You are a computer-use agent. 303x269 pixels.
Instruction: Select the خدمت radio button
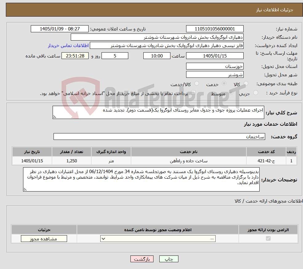click(224, 83)
